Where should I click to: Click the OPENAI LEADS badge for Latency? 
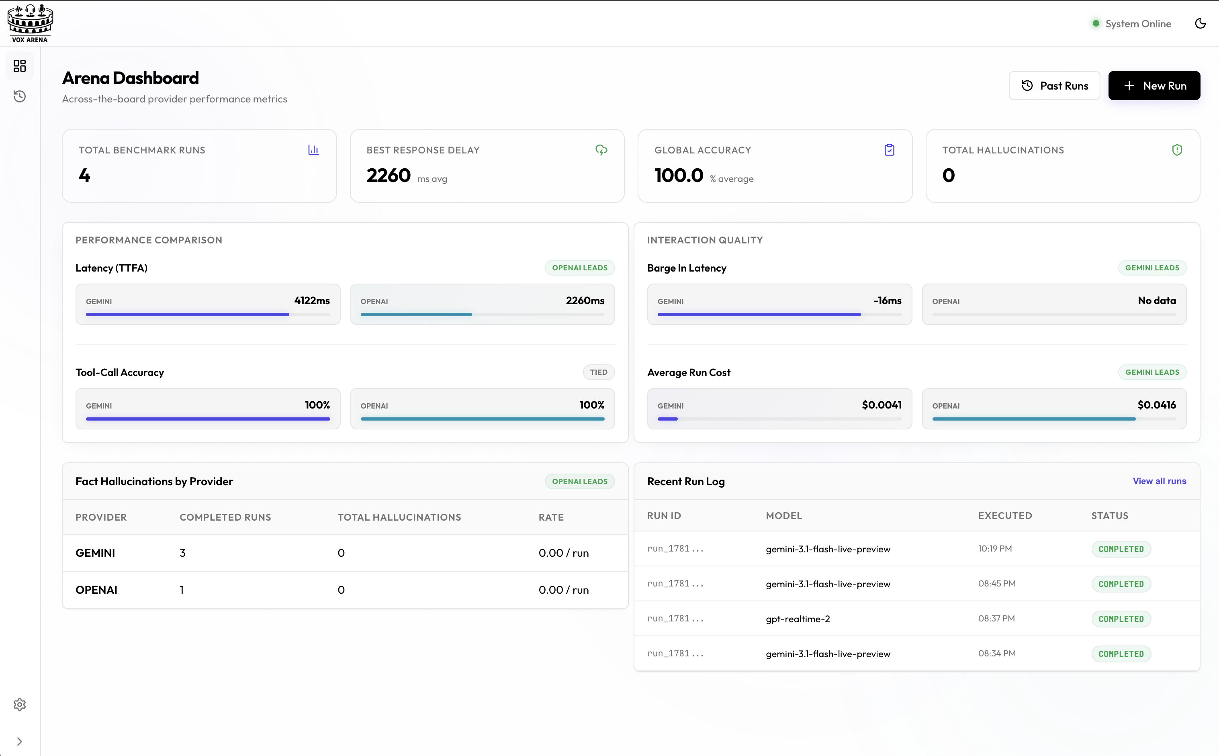tap(579, 268)
